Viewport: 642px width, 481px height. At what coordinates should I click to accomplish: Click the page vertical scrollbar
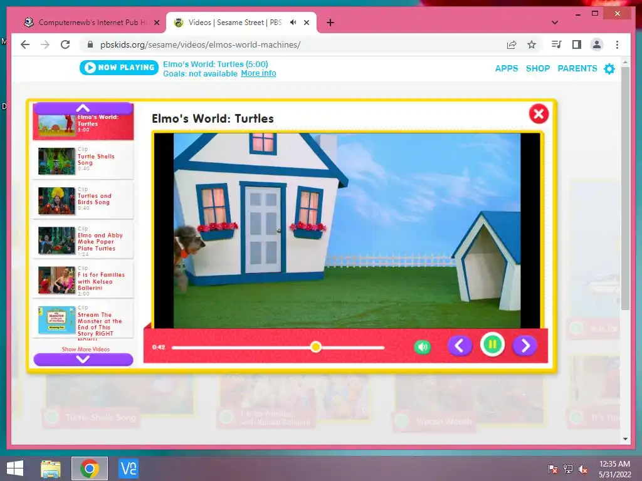[625, 188]
